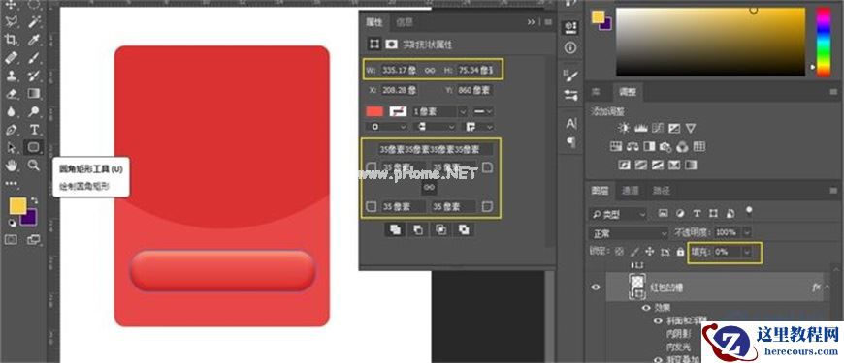Select the Healing Brush tool

tap(11, 57)
